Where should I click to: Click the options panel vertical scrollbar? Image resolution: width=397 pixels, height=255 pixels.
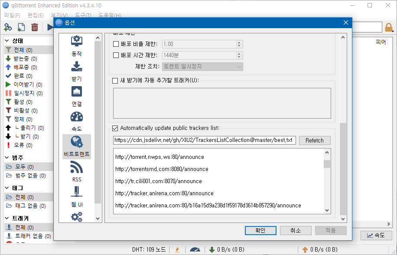coord(343,169)
